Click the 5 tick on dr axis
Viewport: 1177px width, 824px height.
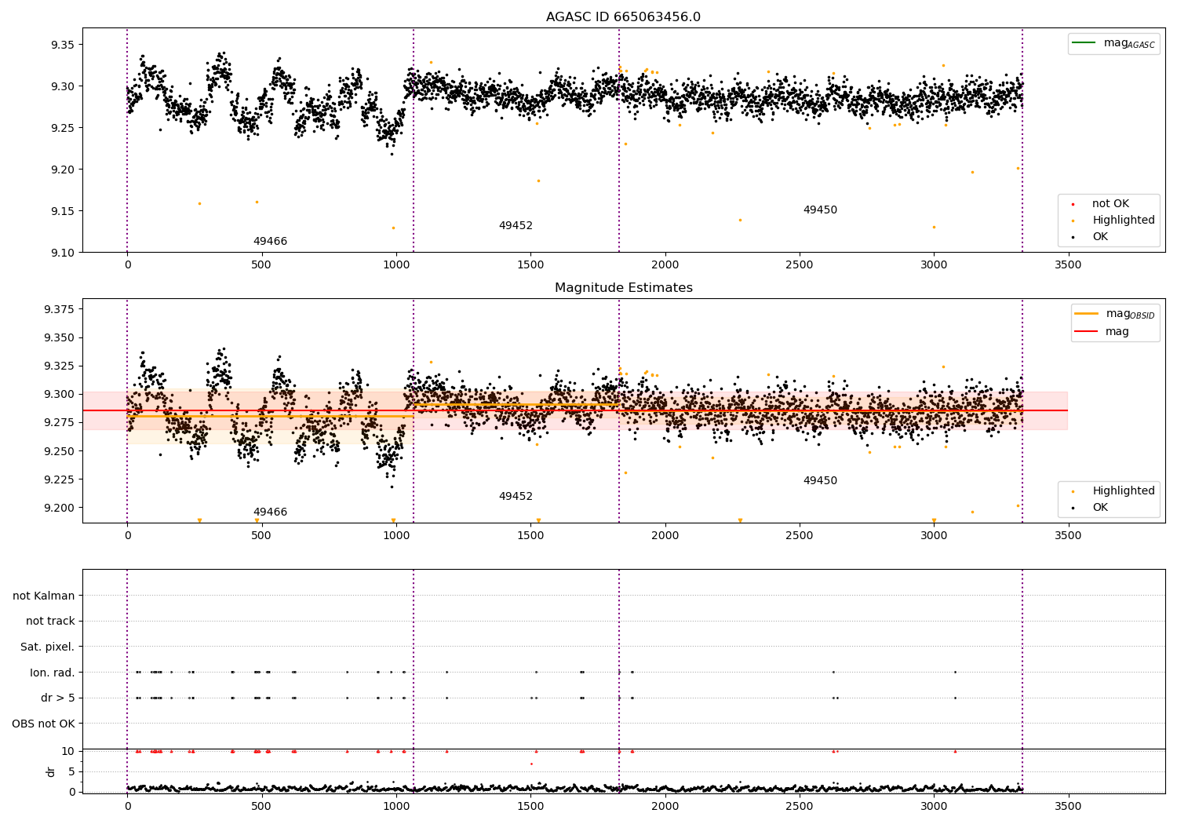pyautogui.click(x=72, y=771)
